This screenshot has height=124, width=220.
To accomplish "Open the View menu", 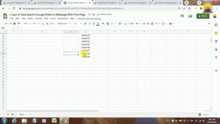I will tap(23, 19).
